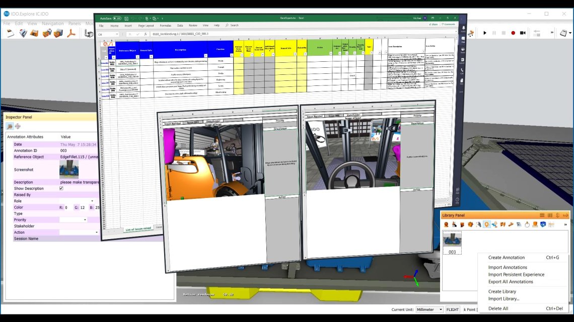Click the stop button in the IC.IDO toolbar
Viewport: 574px width, 322px height.
click(504, 33)
